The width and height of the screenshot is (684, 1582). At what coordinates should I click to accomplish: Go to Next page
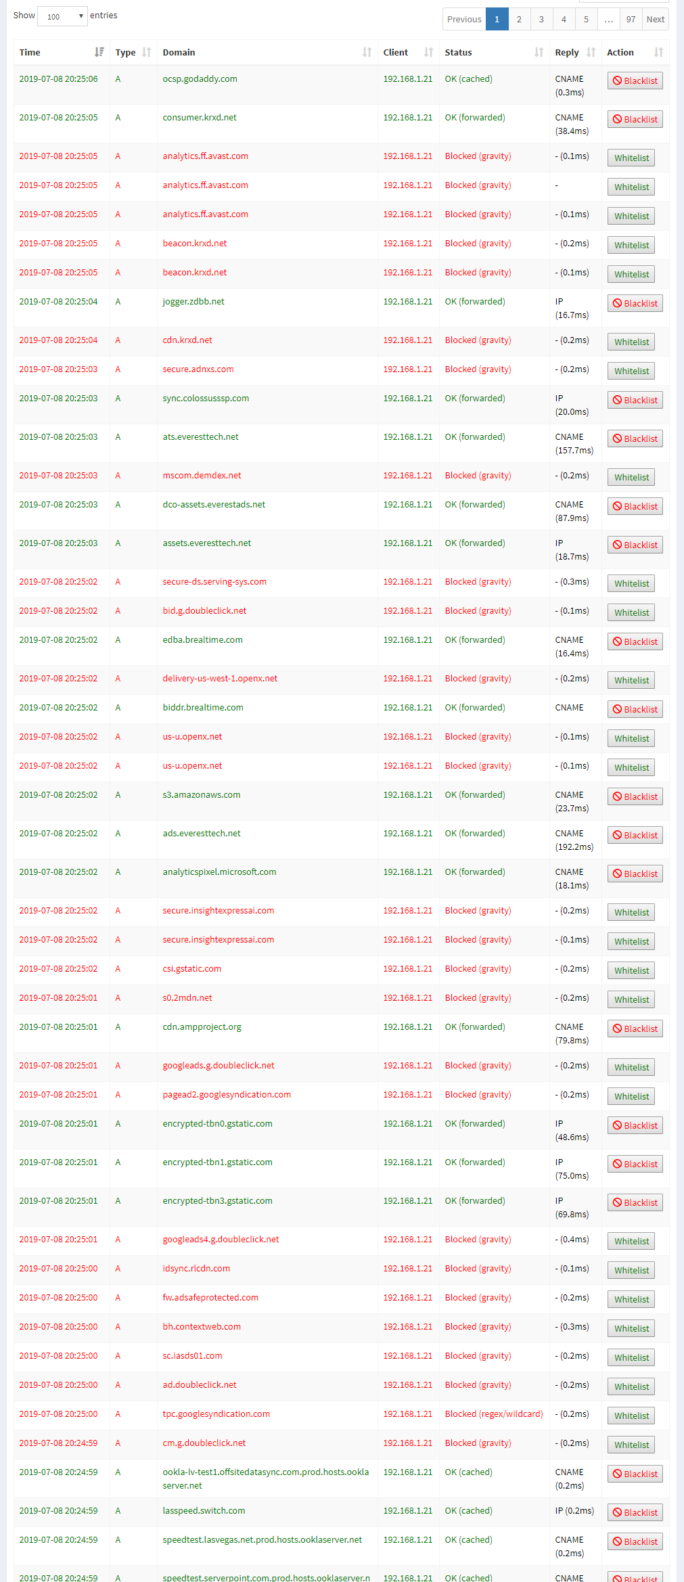point(656,19)
